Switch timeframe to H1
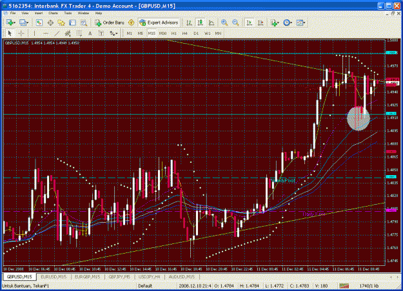This screenshot has width=403, height=291. click(174, 33)
